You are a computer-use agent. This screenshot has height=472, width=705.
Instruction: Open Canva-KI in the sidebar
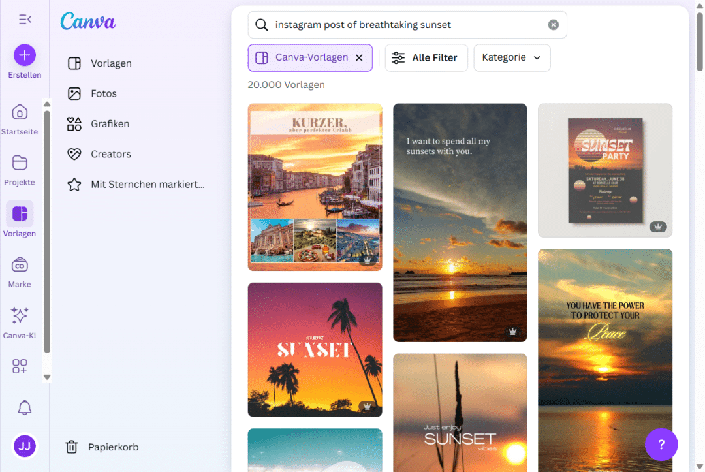20,323
